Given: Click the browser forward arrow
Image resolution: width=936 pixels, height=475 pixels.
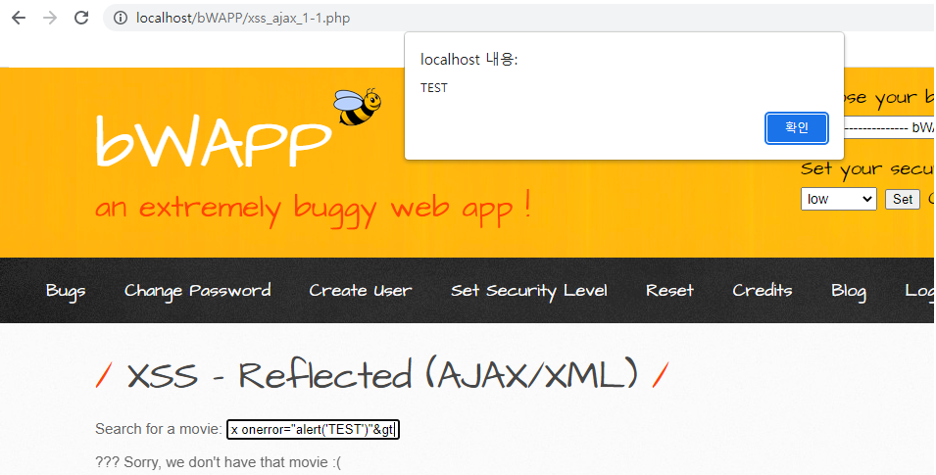Looking at the screenshot, I should 50,18.
